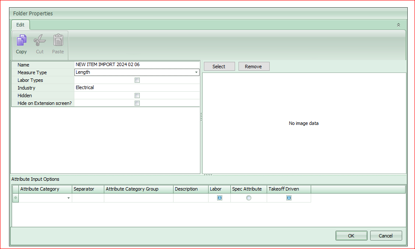Check the Takeoff Driven option
Screen dimensions: 415x249
click(x=288, y=197)
